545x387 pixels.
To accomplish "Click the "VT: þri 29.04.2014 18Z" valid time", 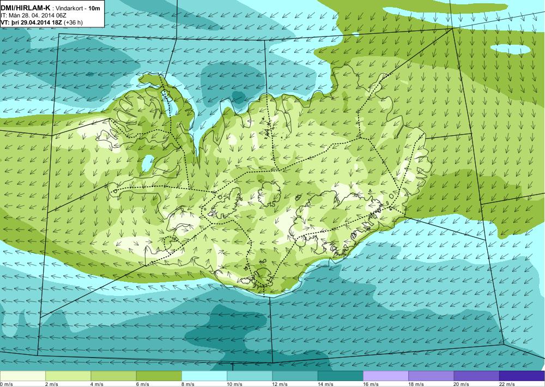I will click(32, 22).
